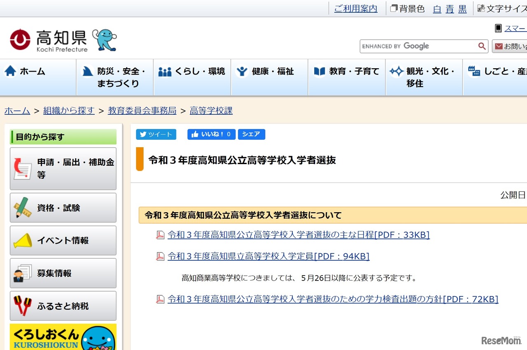Click the people icon beside くらし・環境
527x350 pixels.
pos(165,72)
